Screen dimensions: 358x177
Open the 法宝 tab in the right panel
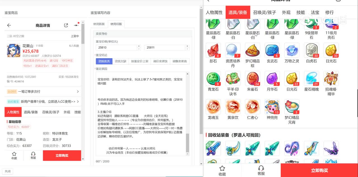point(315,12)
